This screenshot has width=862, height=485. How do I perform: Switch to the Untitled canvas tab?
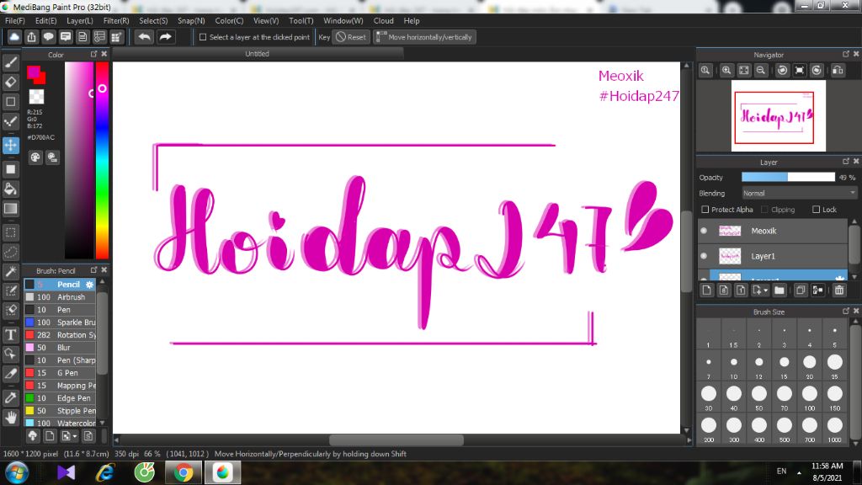pyautogui.click(x=258, y=53)
